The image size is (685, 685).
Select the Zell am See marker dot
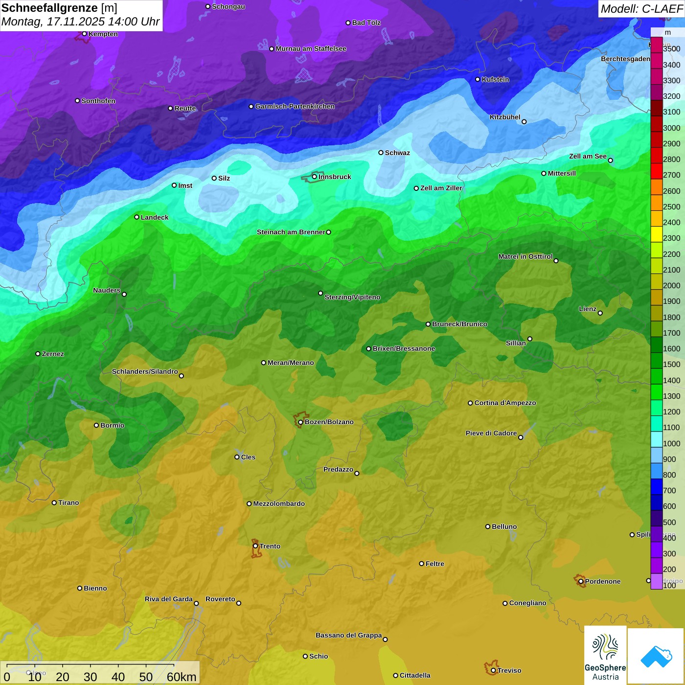pyautogui.click(x=610, y=160)
